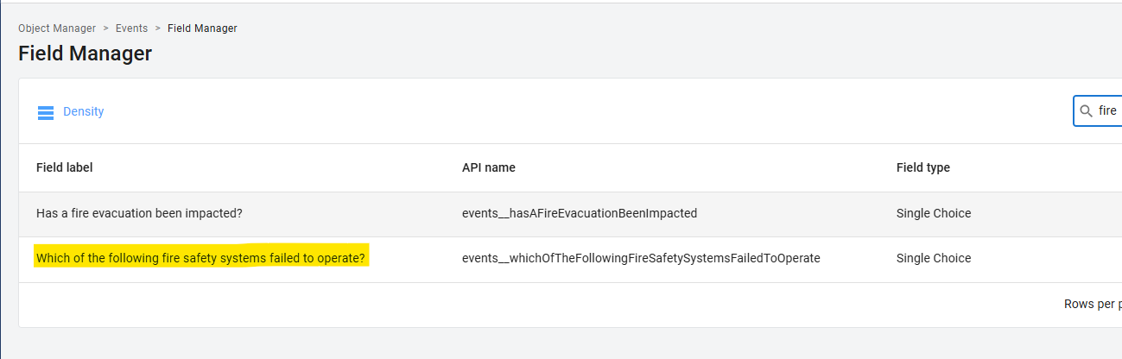Image resolution: width=1122 pixels, height=359 pixels.
Task: Click the Density lines icon
Action: pyautogui.click(x=46, y=112)
